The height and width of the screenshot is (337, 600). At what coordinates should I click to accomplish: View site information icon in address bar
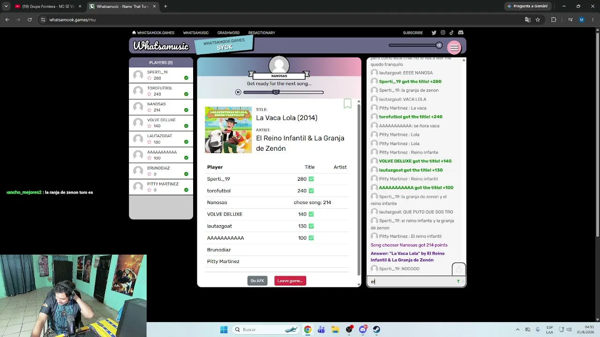[x=43, y=20]
